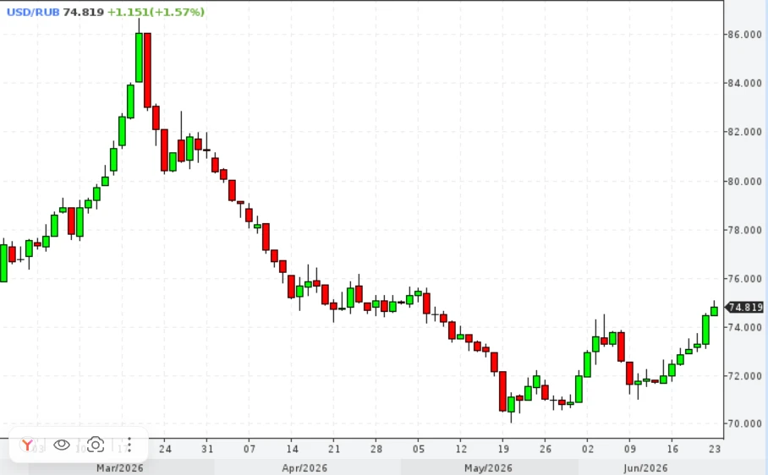Viewport: 768px width, 475px height.
Task: Click the green +1.151(+1.57%) change value
Action: coord(156,12)
